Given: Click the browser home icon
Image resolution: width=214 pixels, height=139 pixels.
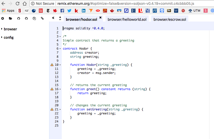Looking at the screenshot, I should pos(25,4).
